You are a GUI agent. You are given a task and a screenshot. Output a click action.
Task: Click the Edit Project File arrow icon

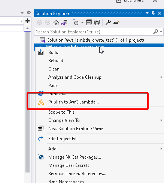tap(40, 138)
